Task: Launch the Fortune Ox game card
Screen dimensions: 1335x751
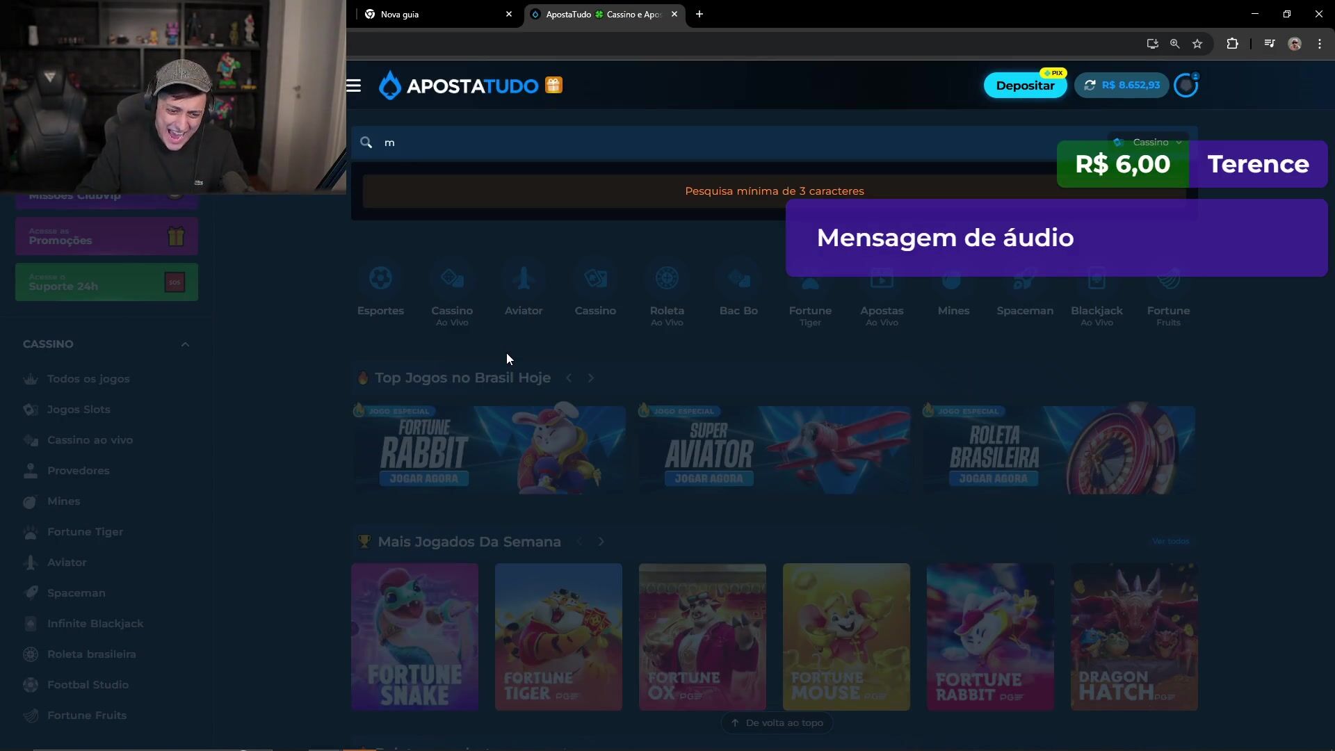Action: (702, 637)
